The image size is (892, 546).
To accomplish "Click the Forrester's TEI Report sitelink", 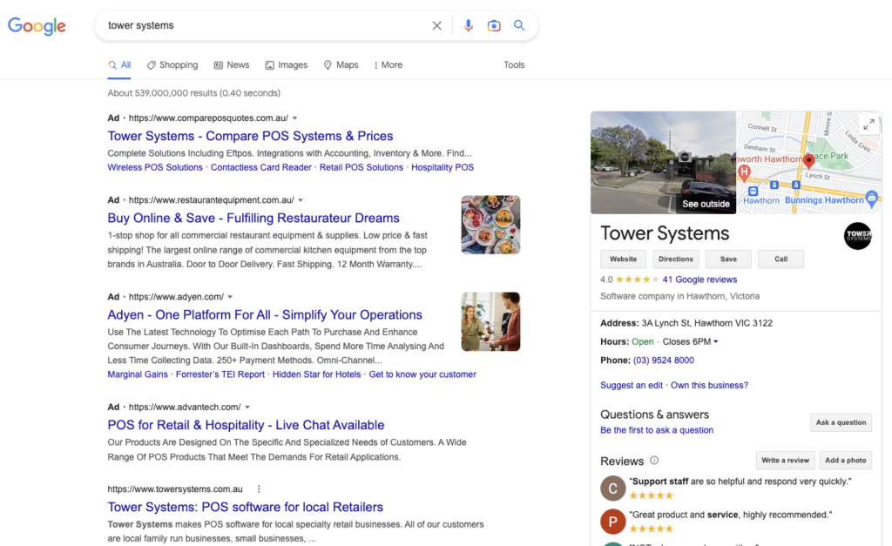I will (x=220, y=374).
